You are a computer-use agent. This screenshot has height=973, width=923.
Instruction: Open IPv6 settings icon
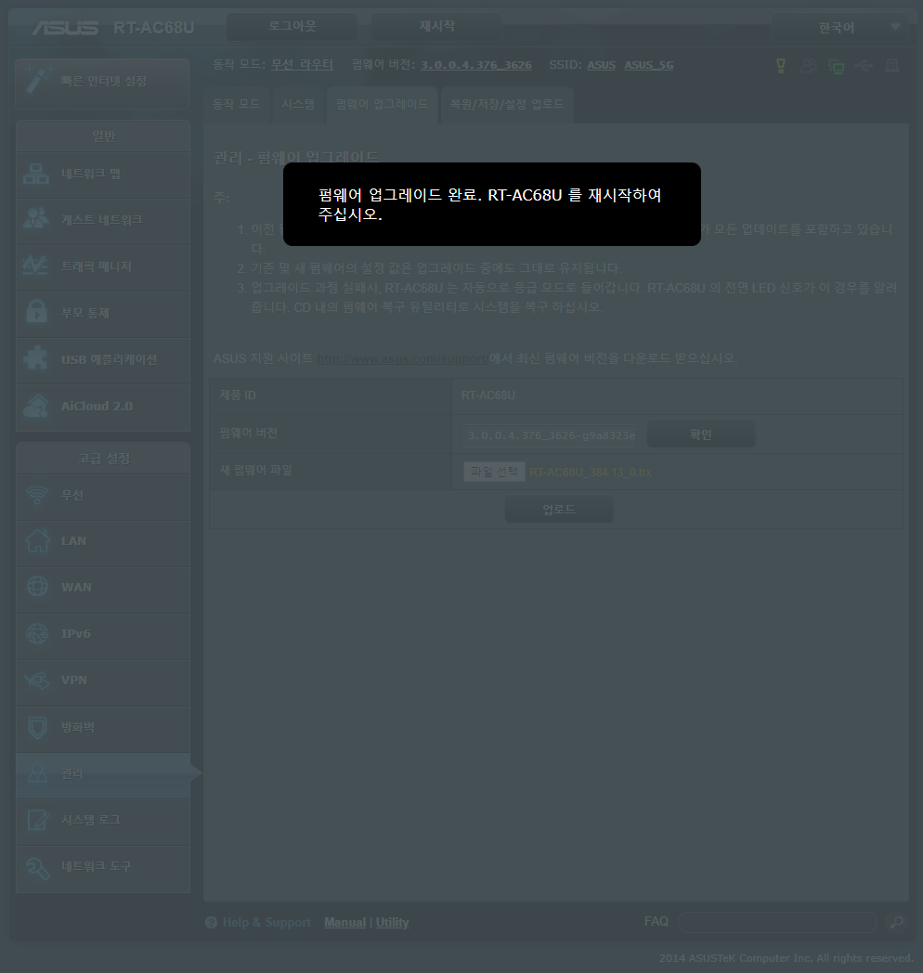(37, 633)
